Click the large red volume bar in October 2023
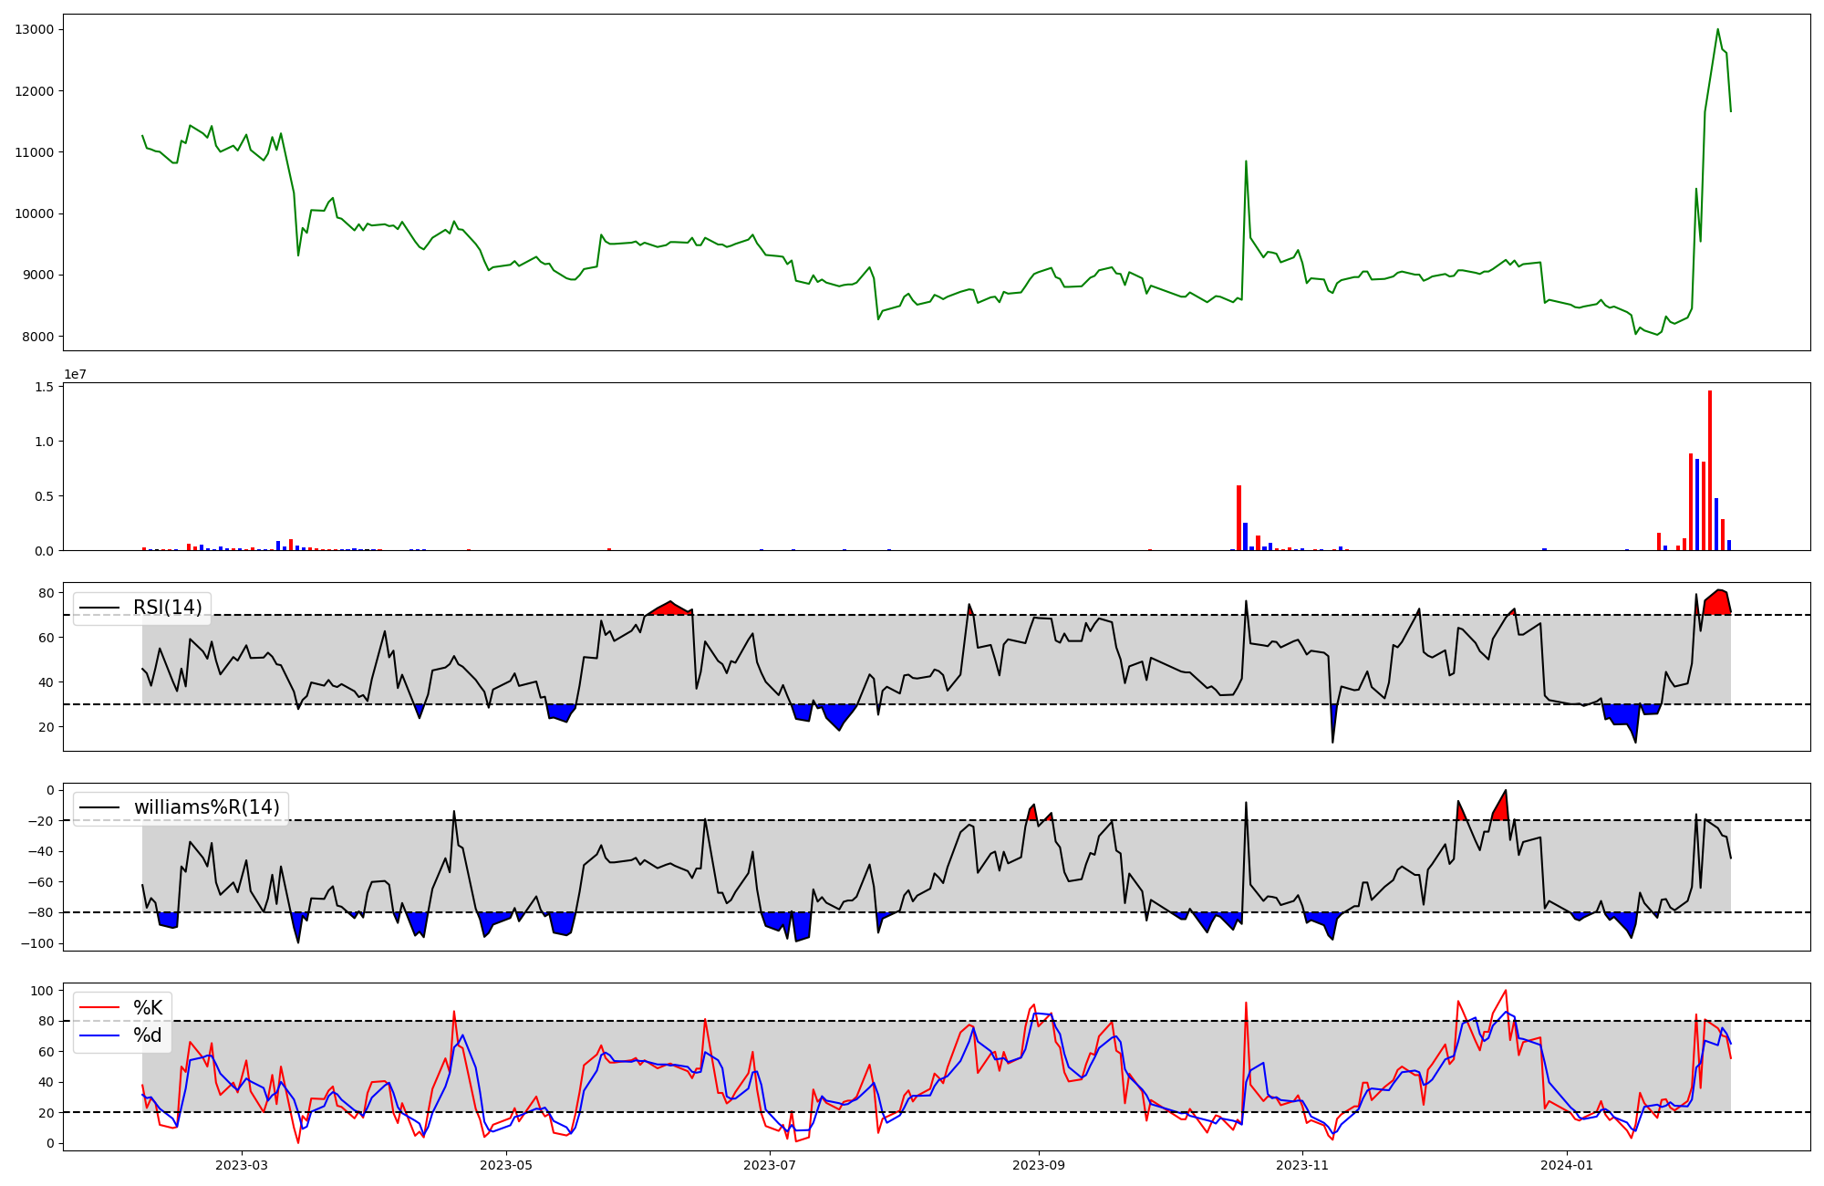 (1238, 517)
